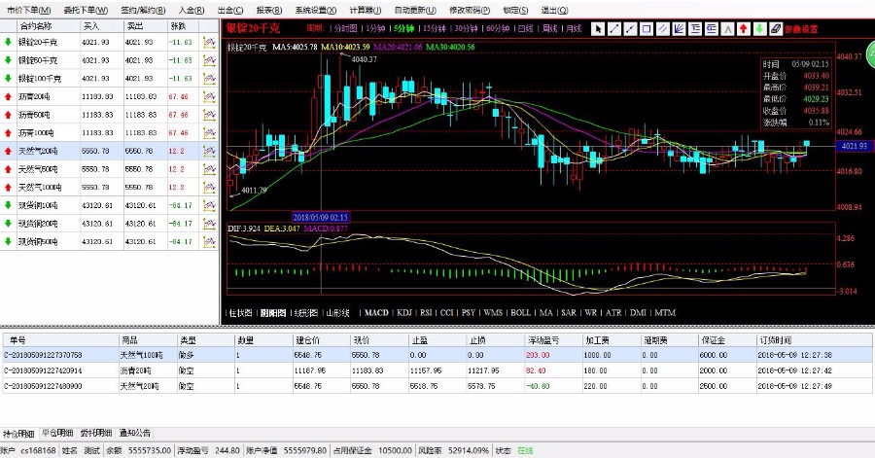Show the BOLL indicator

point(521,313)
